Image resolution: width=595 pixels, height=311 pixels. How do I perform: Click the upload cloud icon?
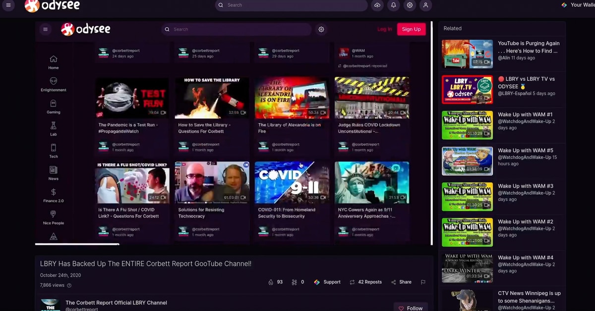tap(377, 5)
